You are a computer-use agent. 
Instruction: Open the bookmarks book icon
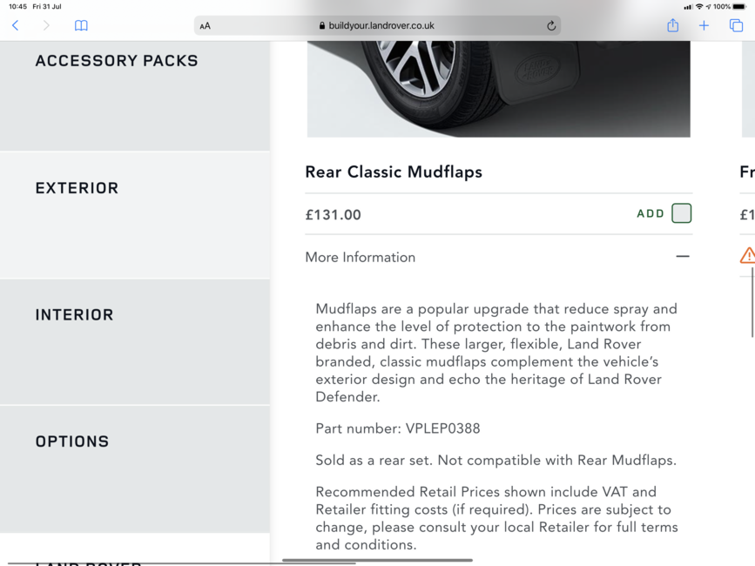click(81, 25)
